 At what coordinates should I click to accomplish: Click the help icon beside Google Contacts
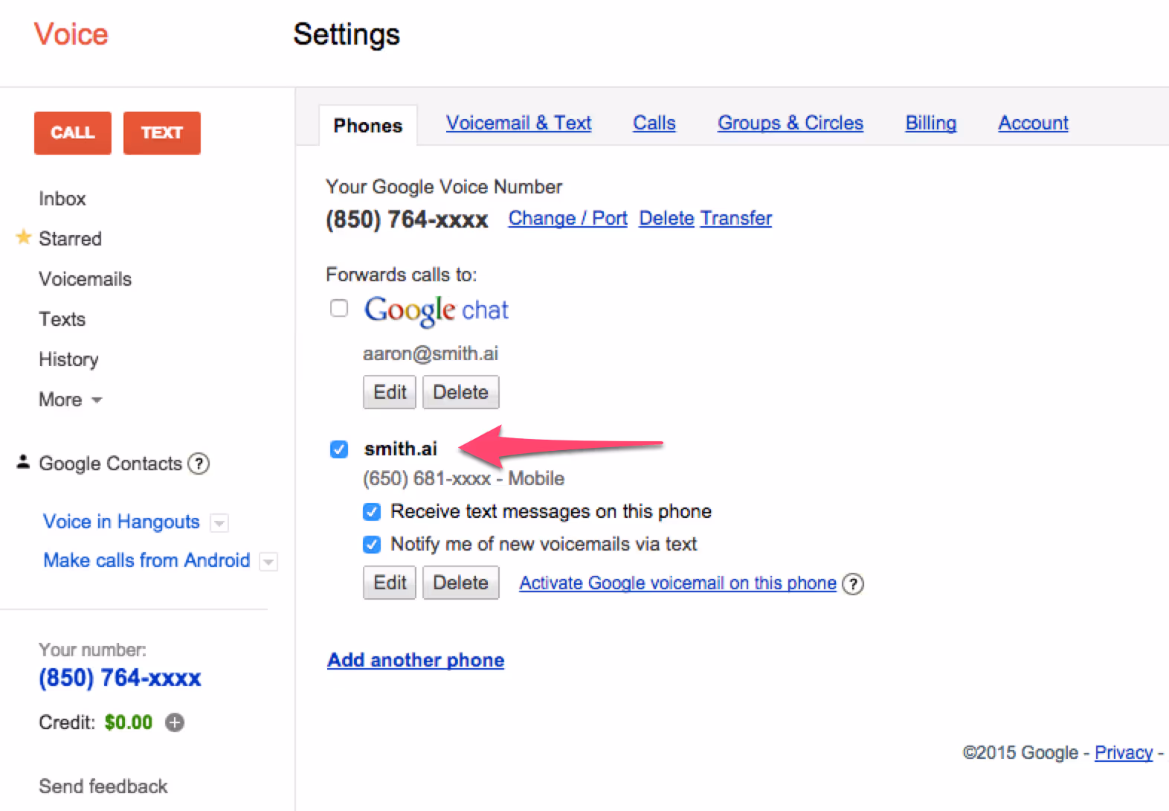click(x=199, y=464)
